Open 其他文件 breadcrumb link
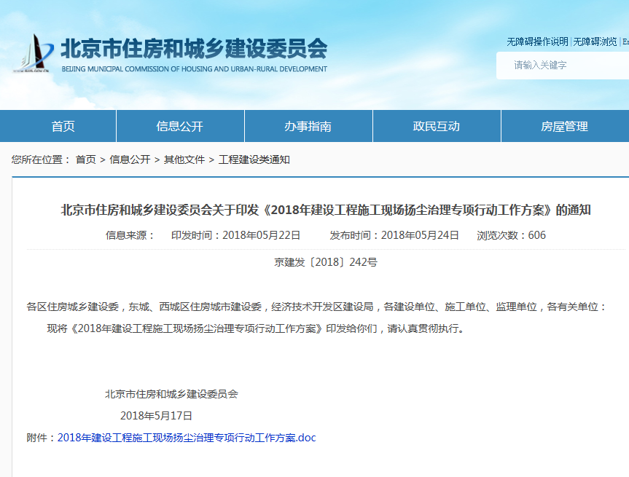629x477 pixels. tap(184, 159)
